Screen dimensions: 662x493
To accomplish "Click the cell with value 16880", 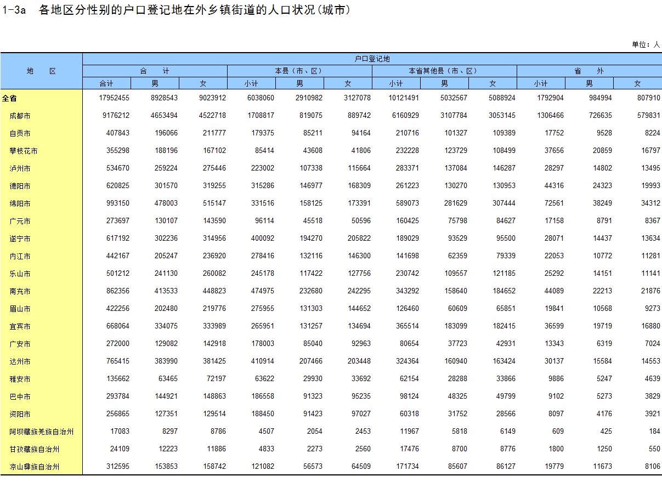I will point(650,326).
